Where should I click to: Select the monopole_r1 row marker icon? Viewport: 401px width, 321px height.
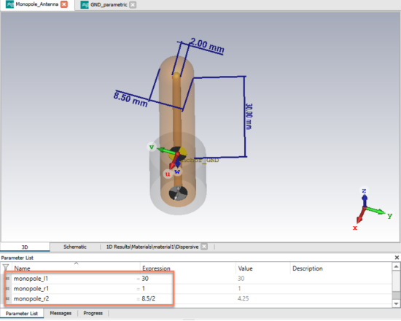7,289
